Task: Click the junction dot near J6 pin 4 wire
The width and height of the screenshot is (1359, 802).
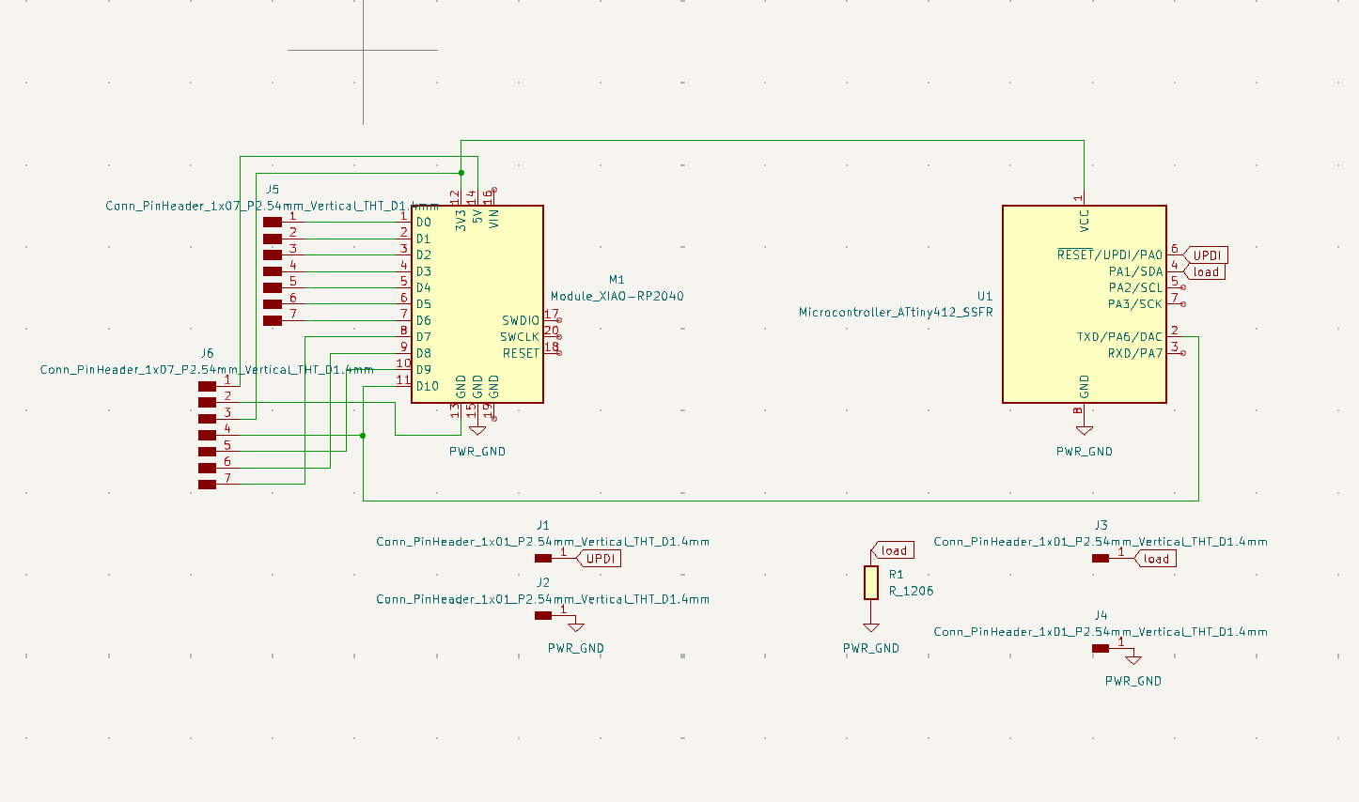Action: (363, 435)
